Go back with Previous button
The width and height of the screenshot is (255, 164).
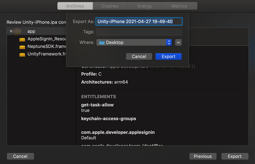click(x=203, y=156)
